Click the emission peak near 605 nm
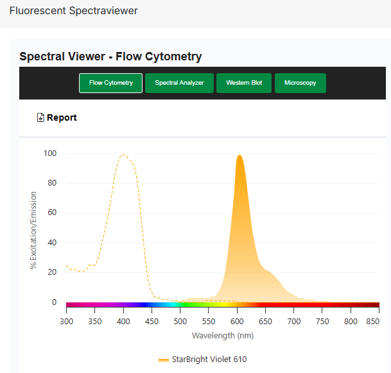Viewport: 391px width, 373px height. point(239,157)
